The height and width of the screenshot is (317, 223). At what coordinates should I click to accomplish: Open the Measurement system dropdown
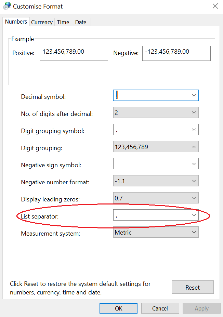coord(156,232)
